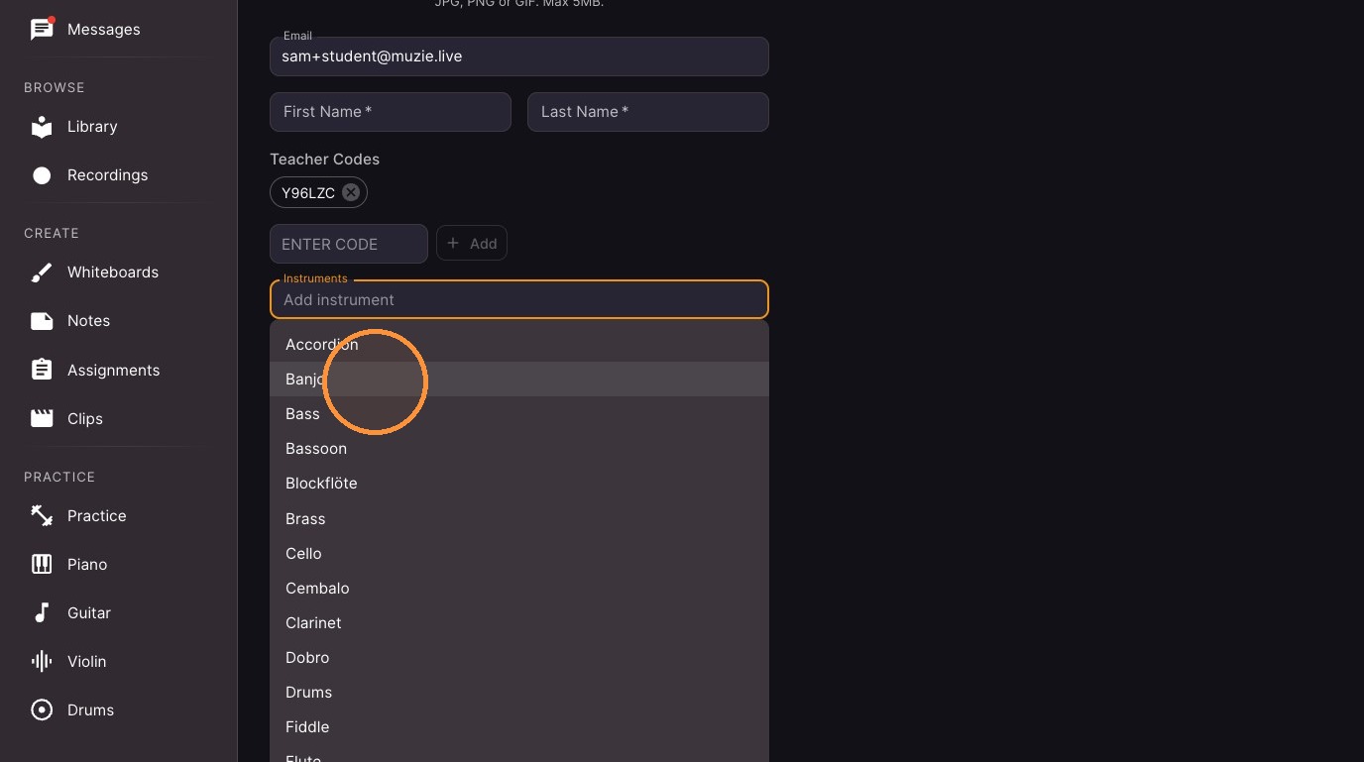The width and height of the screenshot is (1364, 762).
Task: Focus the Email input field
Action: [519, 56]
